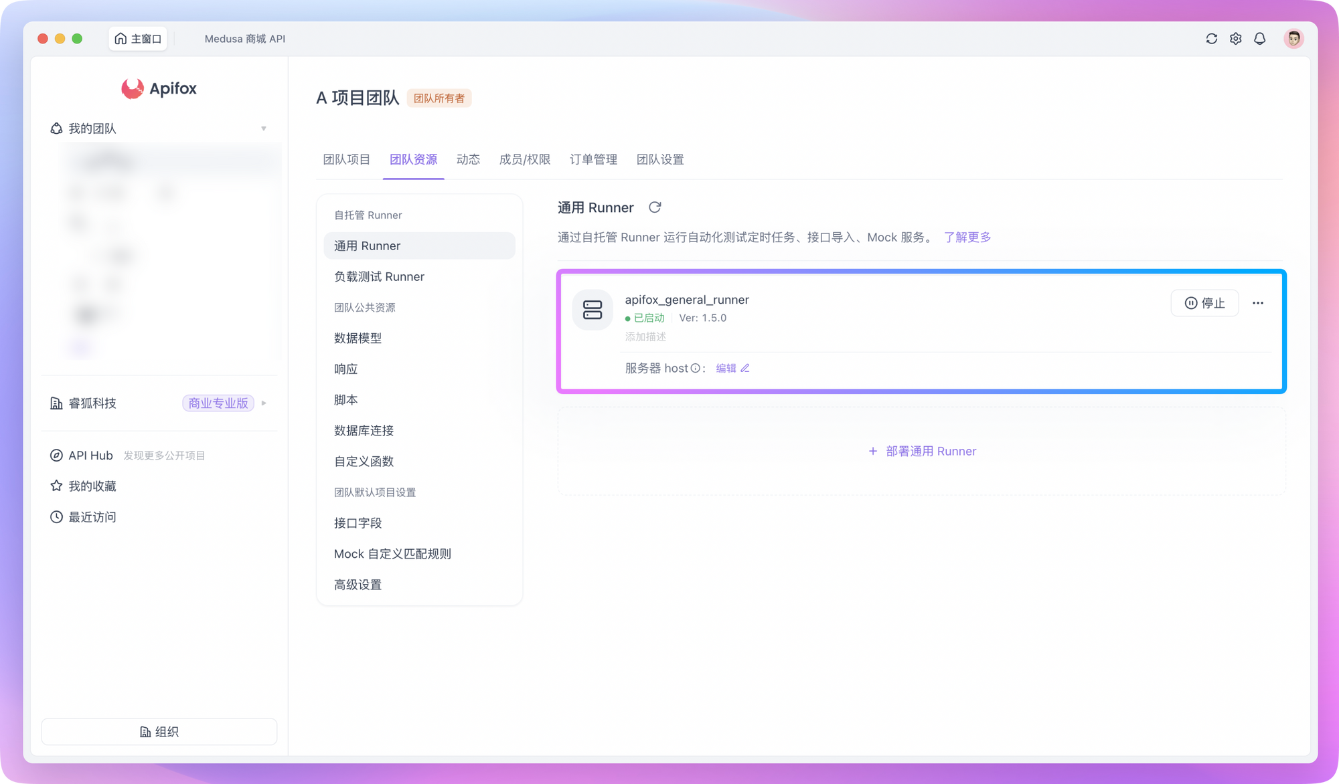Open more options for apifox_general_runner

tap(1258, 303)
